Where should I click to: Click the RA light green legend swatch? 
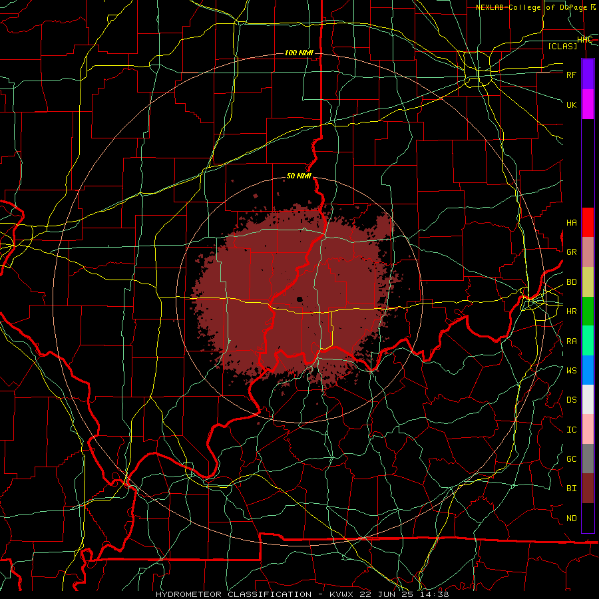point(588,340)
